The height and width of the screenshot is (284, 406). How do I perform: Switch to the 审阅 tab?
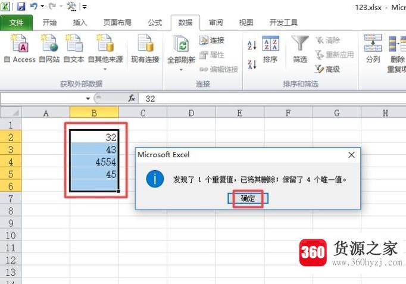pos(216,23)
